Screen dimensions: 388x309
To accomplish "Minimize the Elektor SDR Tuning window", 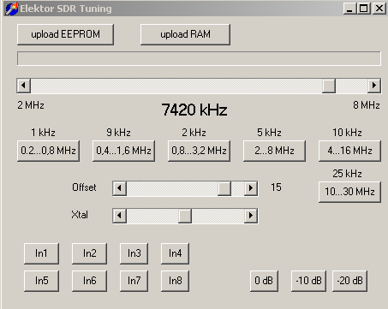I will 350,9.
